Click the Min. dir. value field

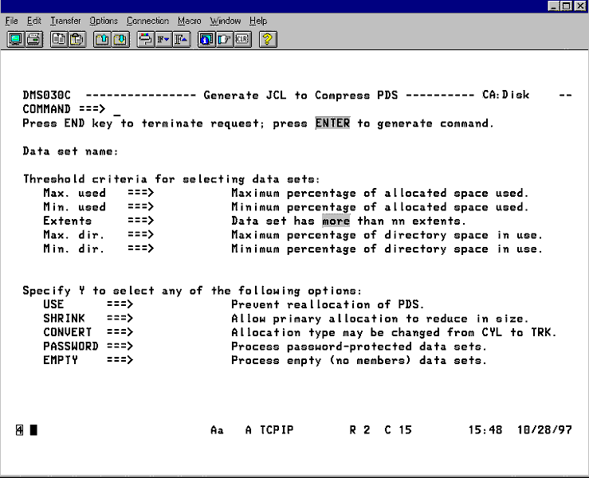[190, 249]
